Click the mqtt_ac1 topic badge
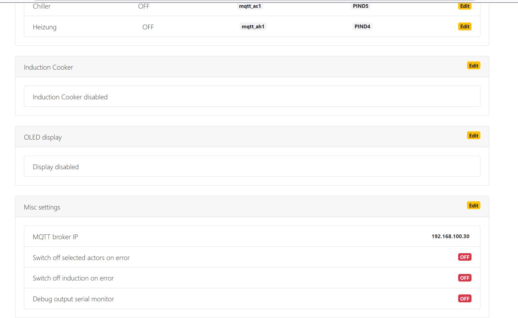 (x=250, y=6)
